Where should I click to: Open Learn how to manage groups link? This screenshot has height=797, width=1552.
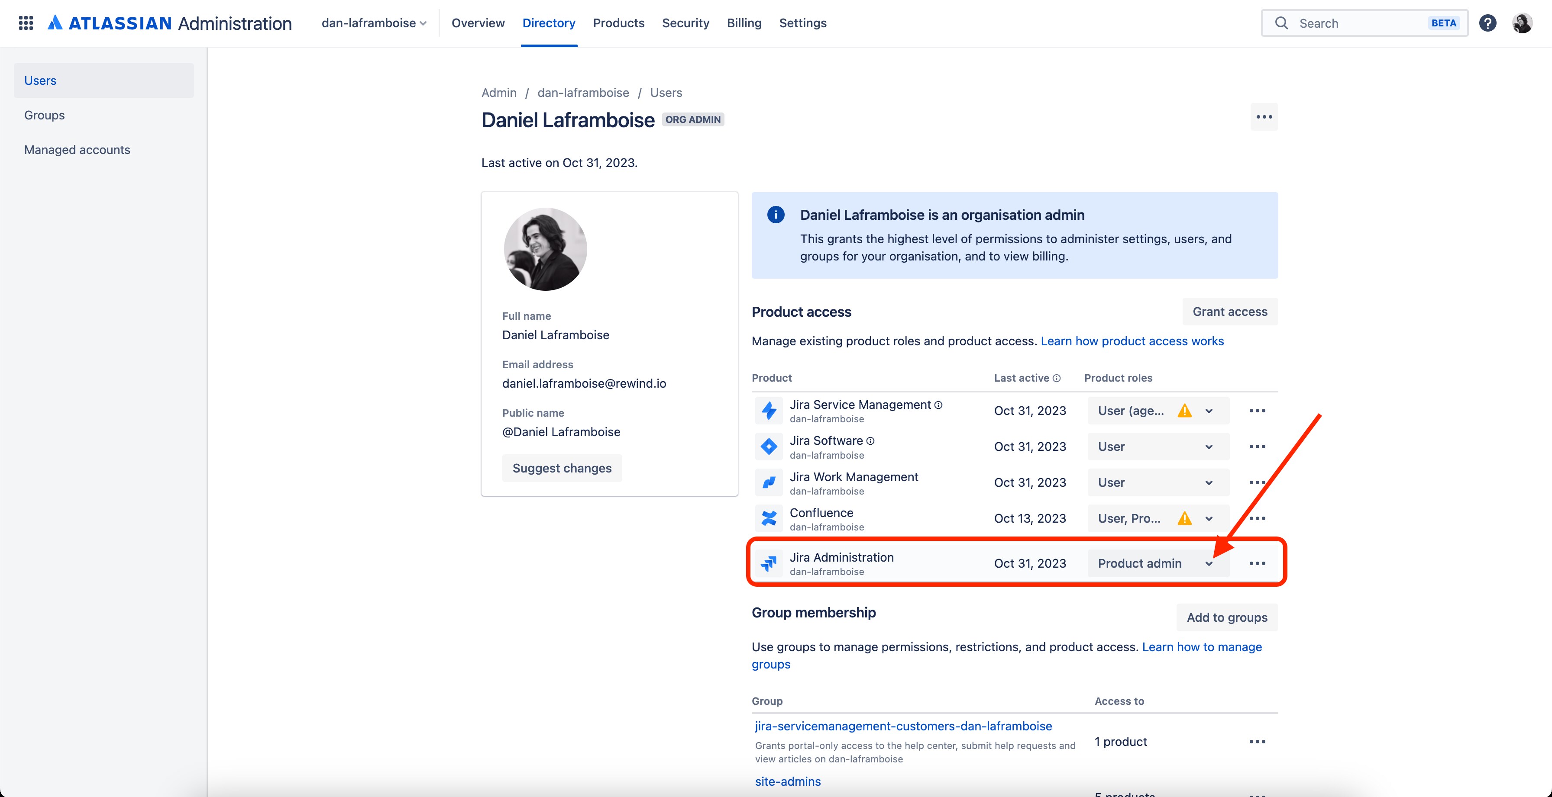click(x=1201, y=647)
